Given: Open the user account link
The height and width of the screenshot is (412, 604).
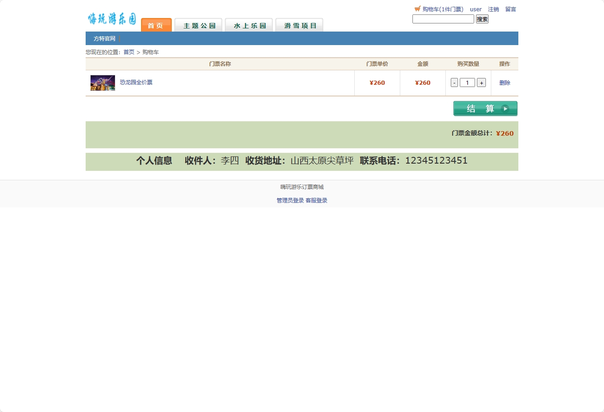Looking at the screenshot, I should pyautogui.click(x=476, y=9).
